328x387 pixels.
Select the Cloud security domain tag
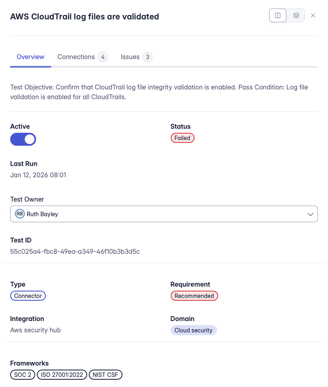coord(193,330)
